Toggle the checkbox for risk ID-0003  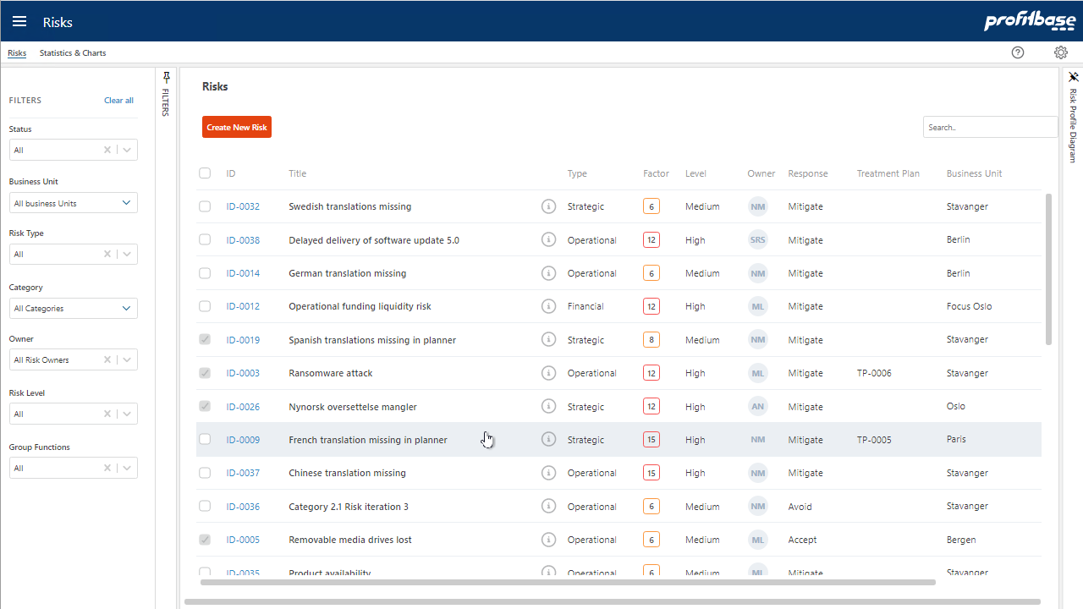[205, 373]
